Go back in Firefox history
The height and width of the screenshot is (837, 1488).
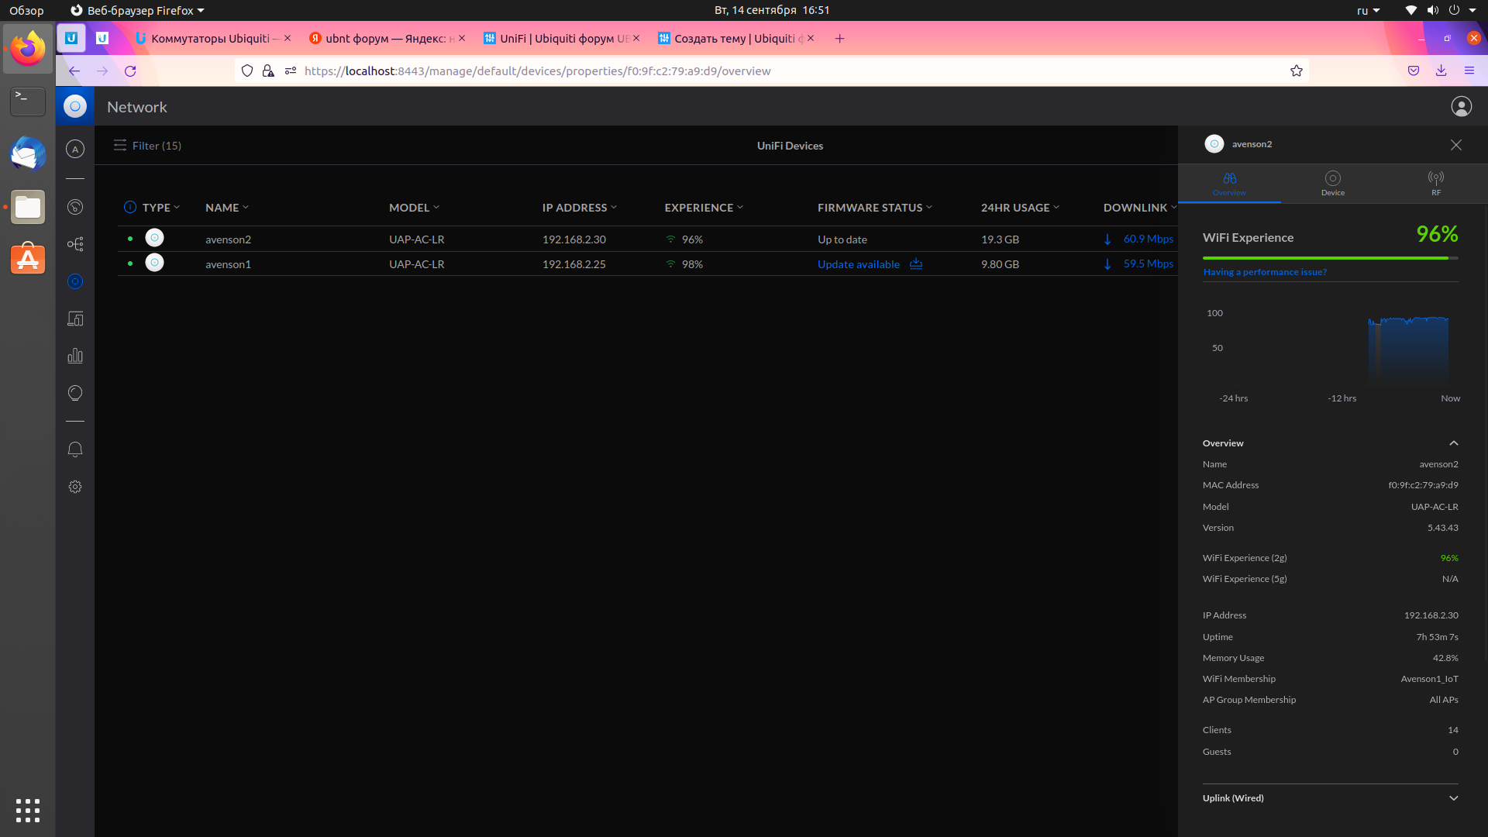74,71
